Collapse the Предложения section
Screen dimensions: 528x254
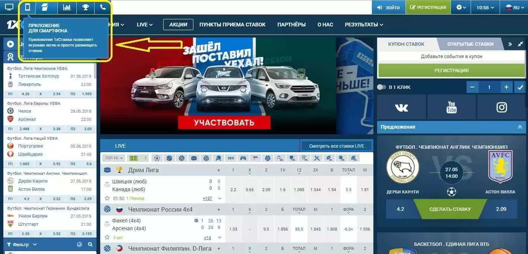click(520, 127)
